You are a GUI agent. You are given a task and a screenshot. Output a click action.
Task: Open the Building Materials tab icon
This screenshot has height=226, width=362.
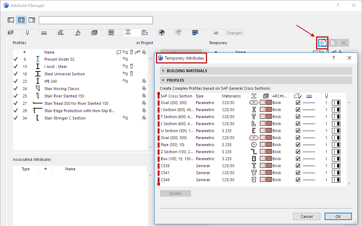[94, 33]
